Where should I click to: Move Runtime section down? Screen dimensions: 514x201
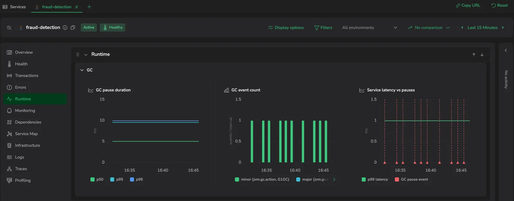pyautogui.click(x=482, y=55)
